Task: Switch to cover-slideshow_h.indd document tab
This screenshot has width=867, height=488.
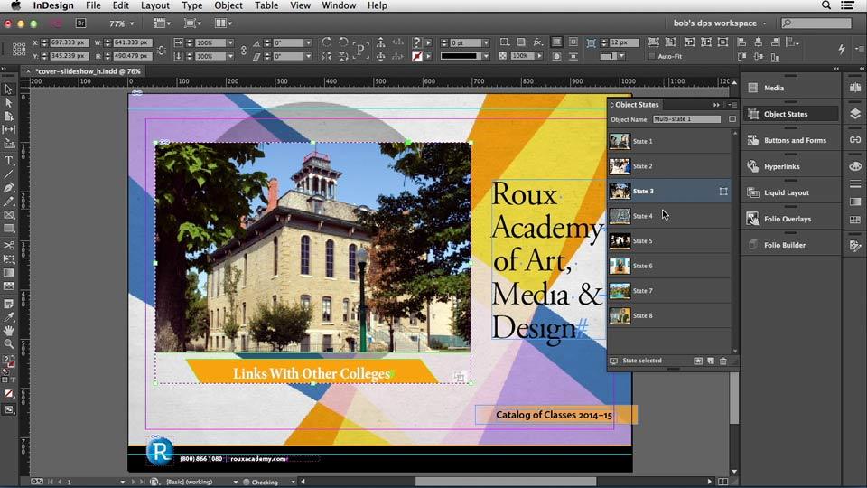Action: point(88,71)
